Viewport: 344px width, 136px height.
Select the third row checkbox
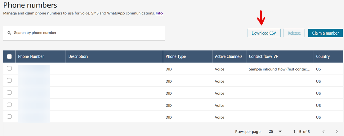[x=9, y=92]
